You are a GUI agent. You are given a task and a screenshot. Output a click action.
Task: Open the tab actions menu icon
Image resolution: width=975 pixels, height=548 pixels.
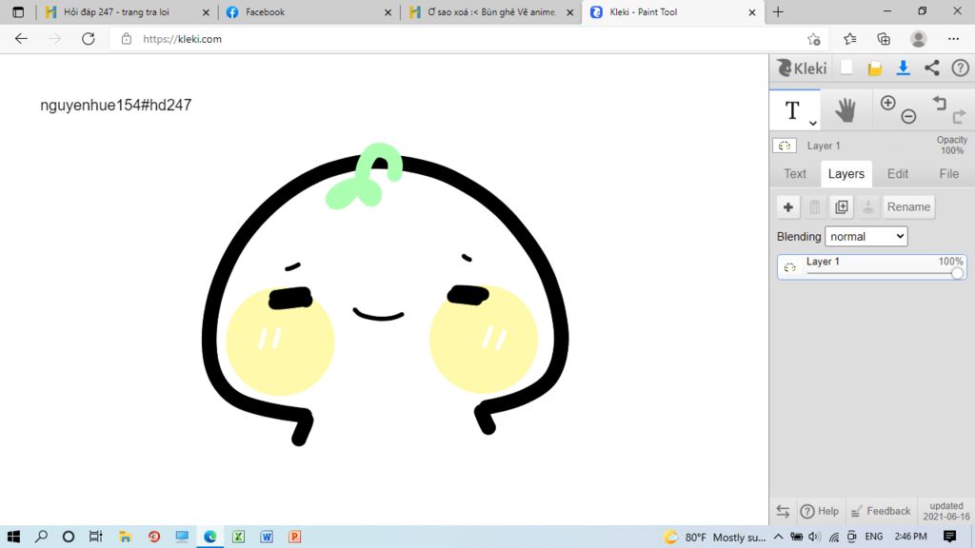pos(18,11)
